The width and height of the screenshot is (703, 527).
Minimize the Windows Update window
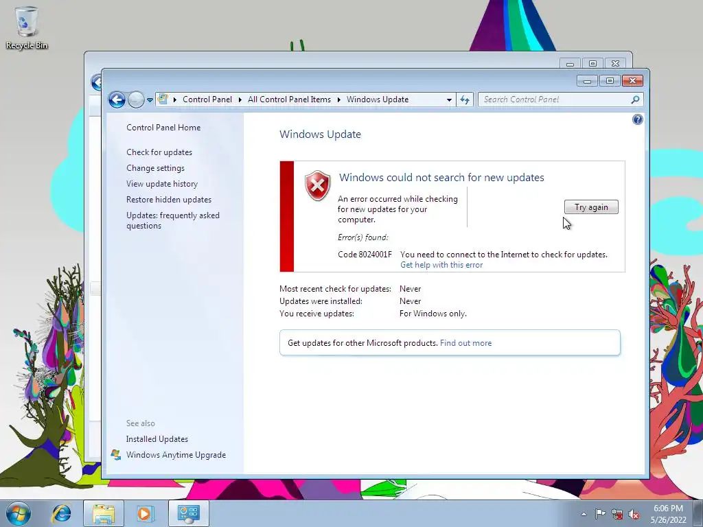point(587,81)
